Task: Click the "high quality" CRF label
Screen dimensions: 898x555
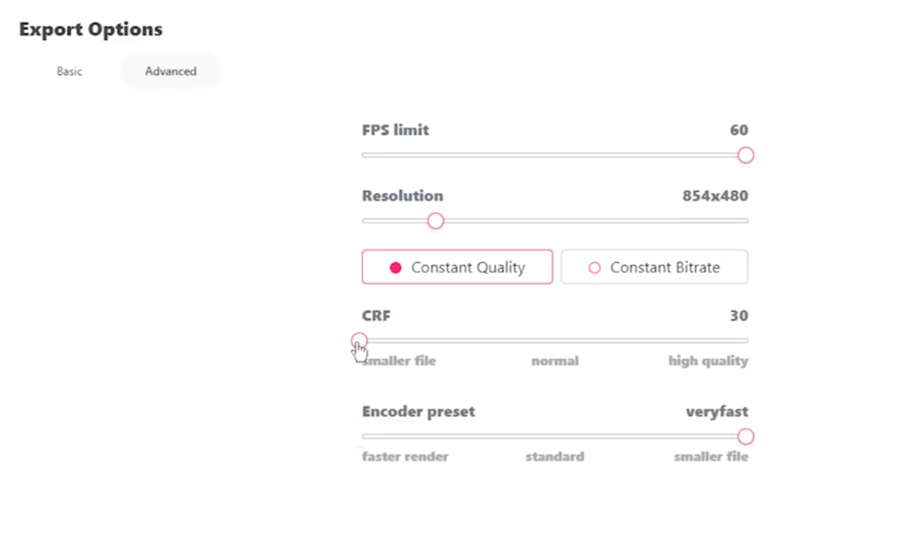Action: [x=708, y=361]
